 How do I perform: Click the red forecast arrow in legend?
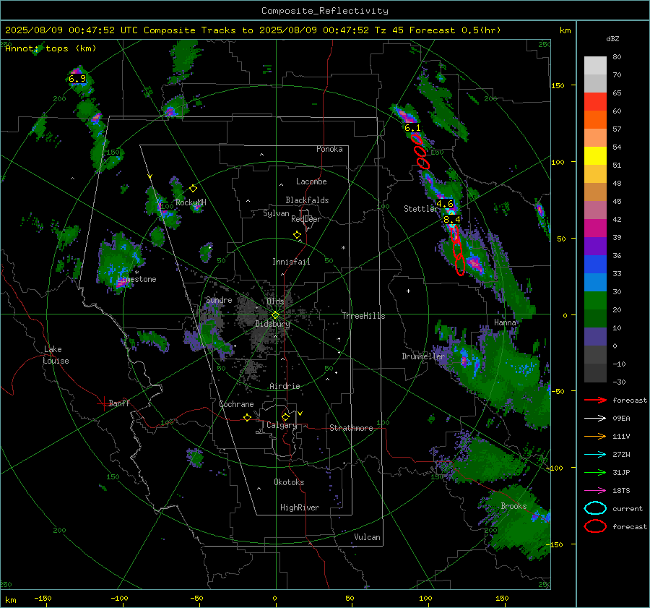(x=595, y=400)
